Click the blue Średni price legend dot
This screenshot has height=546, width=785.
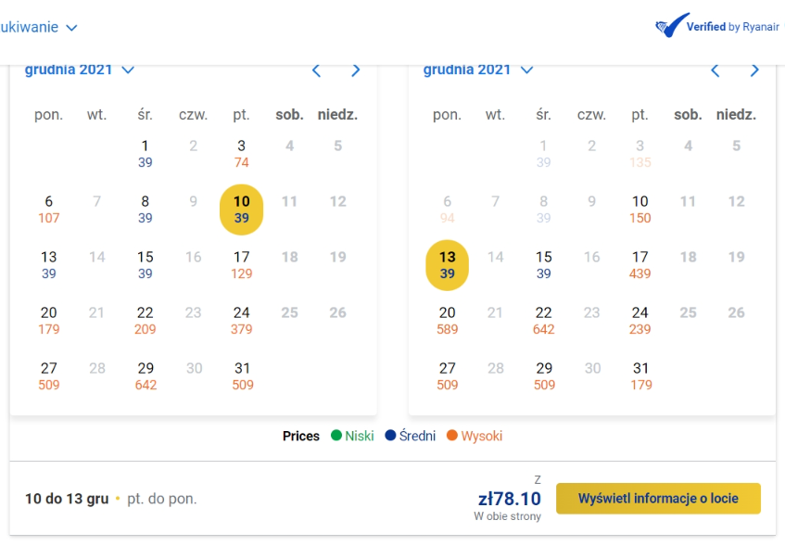click(x=390, y=436)
